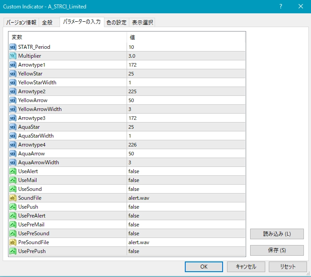The width and height of the screenshot is (311, 277).
Task: Click the help question mark button
Action: (281, 7)
